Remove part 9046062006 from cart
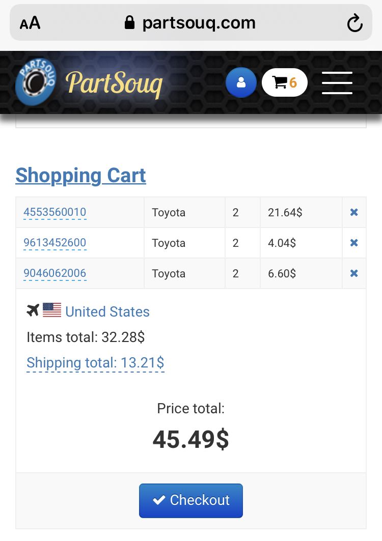Viewport: 382px width, 541px height. pyautogui.click(x=353, y=273)
